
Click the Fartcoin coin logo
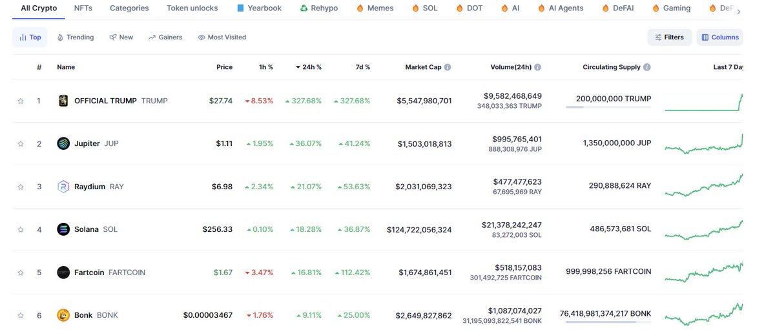(x=63, y=273)
